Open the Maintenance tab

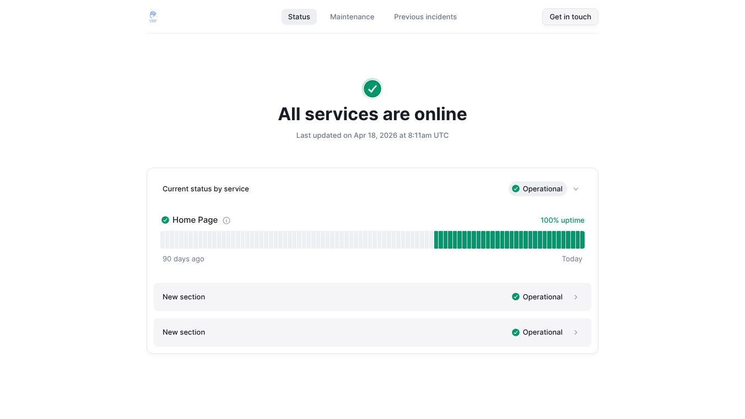pyautogui.click(x=352, y=17)
